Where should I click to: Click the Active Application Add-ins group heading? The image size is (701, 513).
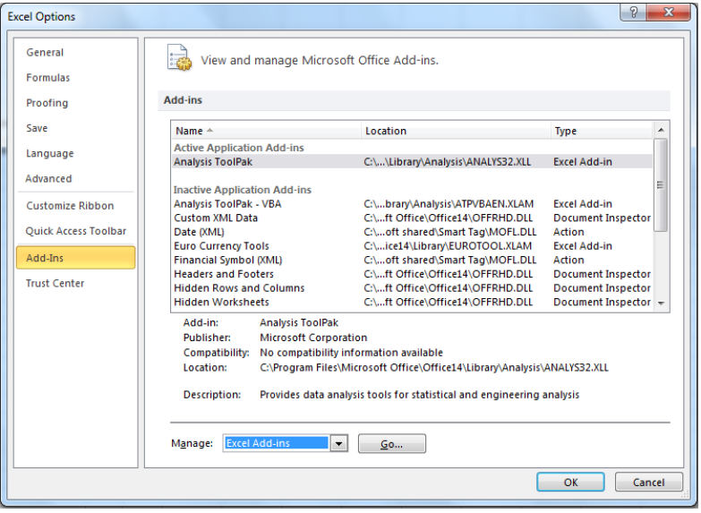239,148
